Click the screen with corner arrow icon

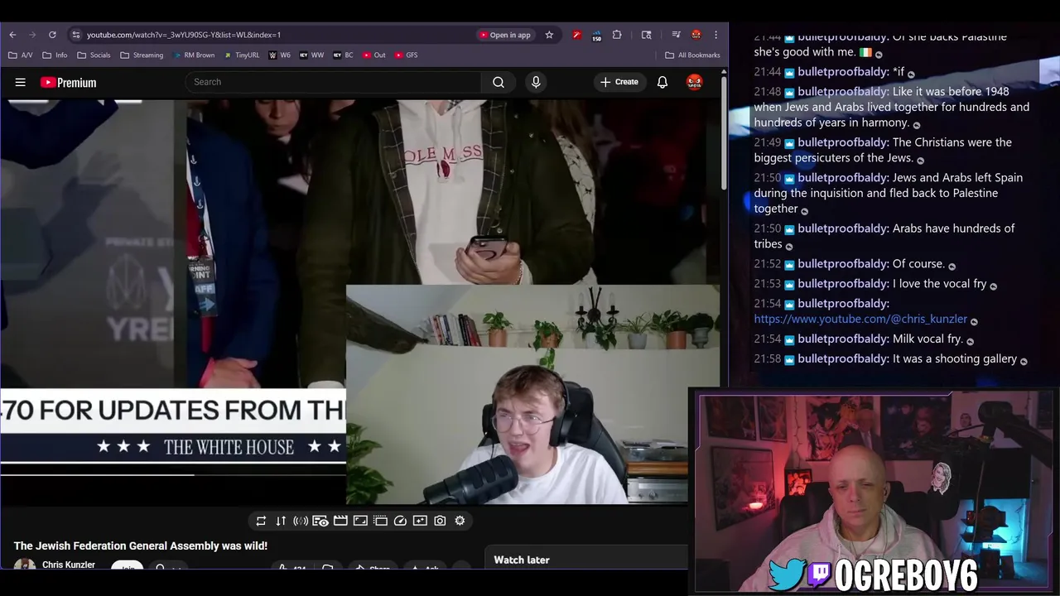pos(360,521)
